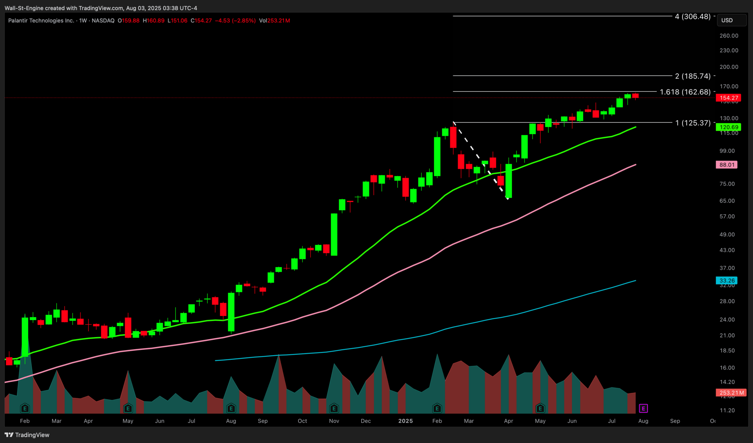Screen dimensions: 753x443
Task: Click the TradingView logo icon
Action: [9, 435]
